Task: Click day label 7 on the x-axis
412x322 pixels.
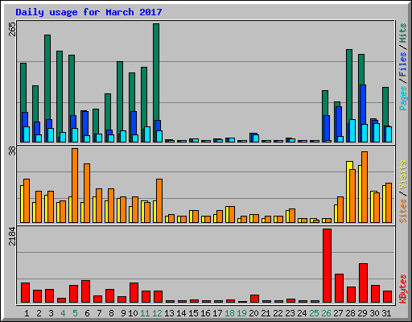Action: (99, 313)
